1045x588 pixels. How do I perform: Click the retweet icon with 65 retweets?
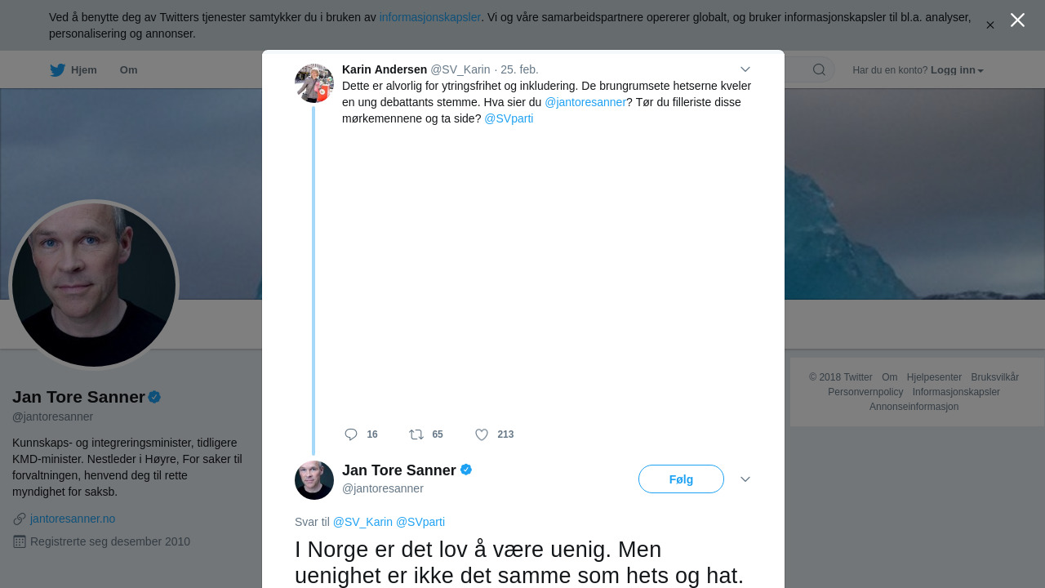(416, 434)
